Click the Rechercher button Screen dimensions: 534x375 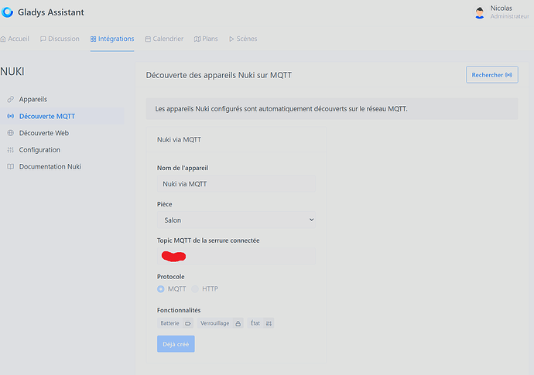491,75
